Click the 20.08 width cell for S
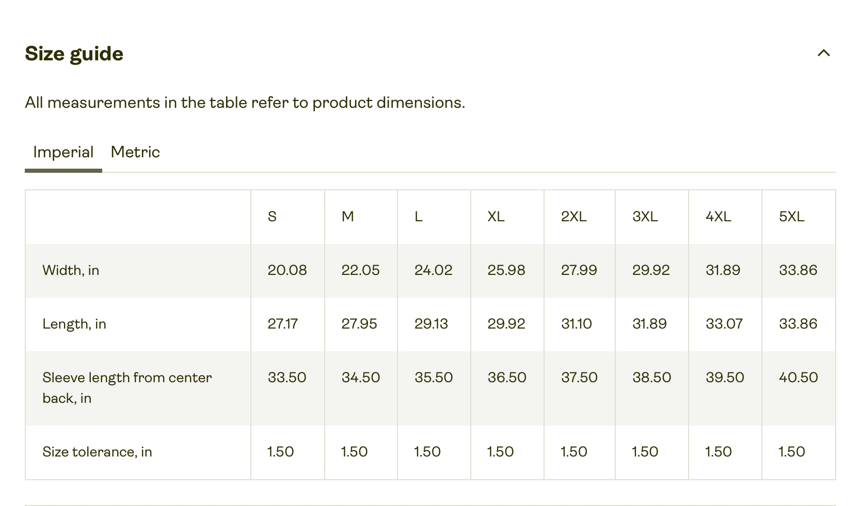This screenshot has height=506, width=861. 287,270
